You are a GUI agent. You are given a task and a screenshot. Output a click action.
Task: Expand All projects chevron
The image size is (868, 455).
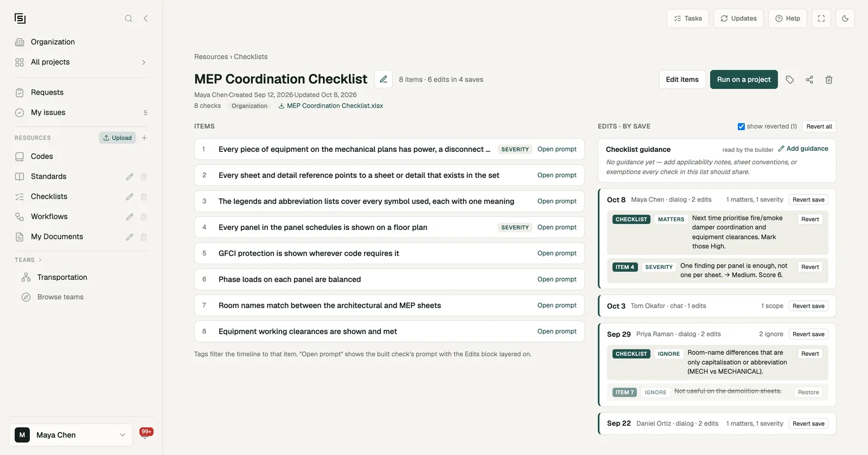coord(144,62)
